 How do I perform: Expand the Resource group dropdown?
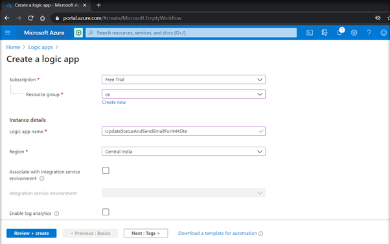[183, 94]
